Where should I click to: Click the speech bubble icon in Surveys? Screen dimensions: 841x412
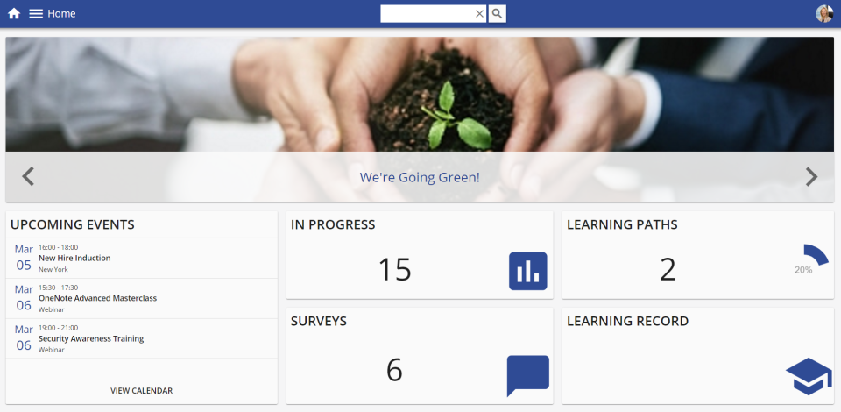point(527,375)
